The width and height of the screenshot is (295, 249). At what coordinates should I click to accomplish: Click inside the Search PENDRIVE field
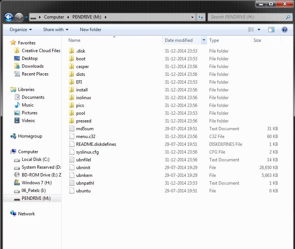click(x=247, y=17)
